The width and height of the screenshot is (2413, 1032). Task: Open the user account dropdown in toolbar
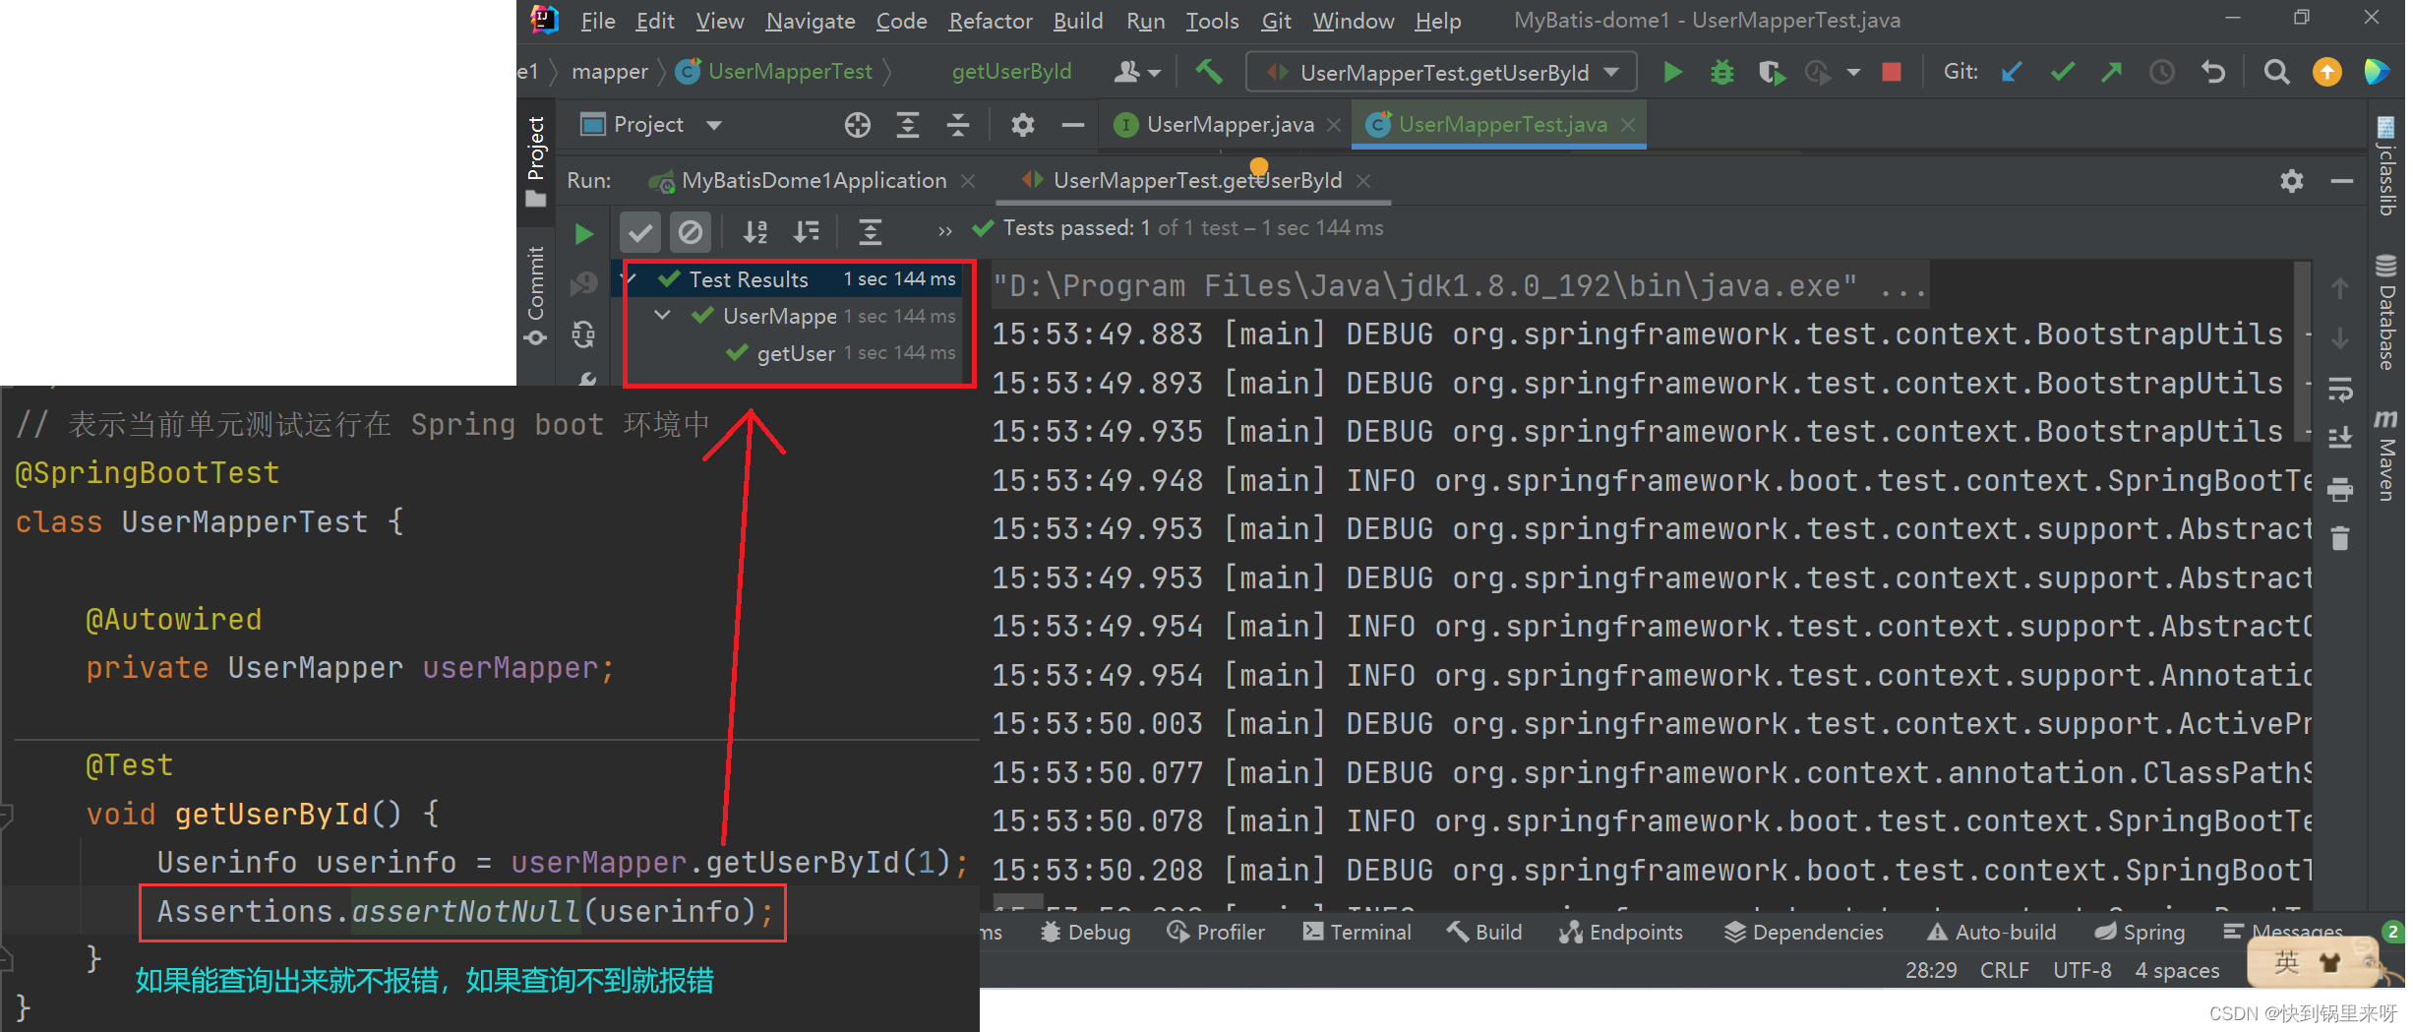(x=1136, y=72)
